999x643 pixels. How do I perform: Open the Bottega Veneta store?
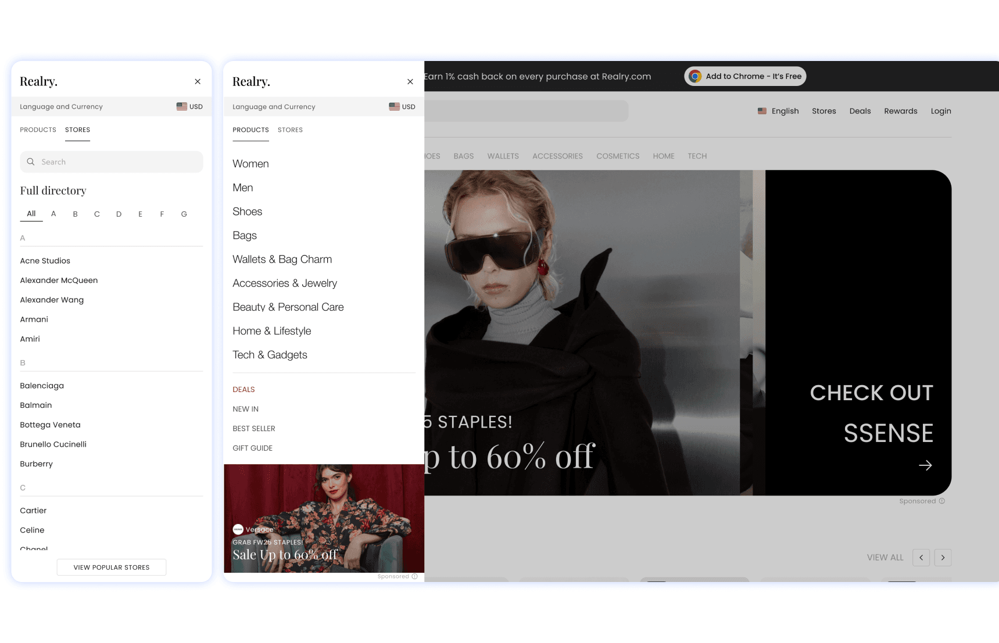[51, 425]
